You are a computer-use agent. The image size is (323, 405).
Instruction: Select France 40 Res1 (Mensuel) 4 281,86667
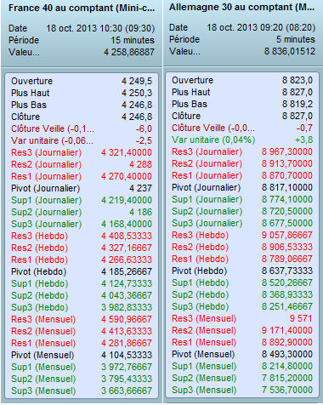pos(82,343)
